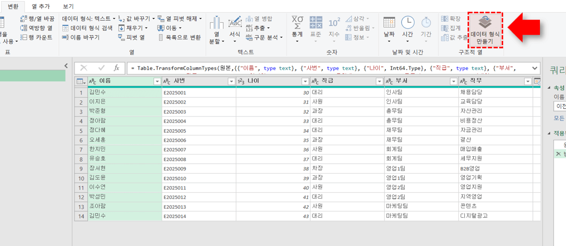Switch to the 보기 tab
This screenshot has width=566, height=246.
pos(68,6)
